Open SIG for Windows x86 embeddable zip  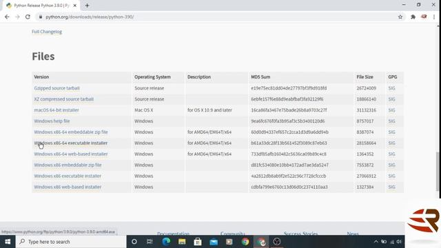tap(391, 165)
